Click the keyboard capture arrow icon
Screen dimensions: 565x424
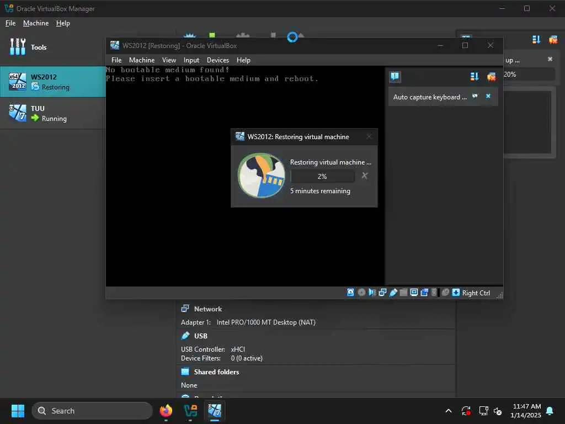coord(456,293)
